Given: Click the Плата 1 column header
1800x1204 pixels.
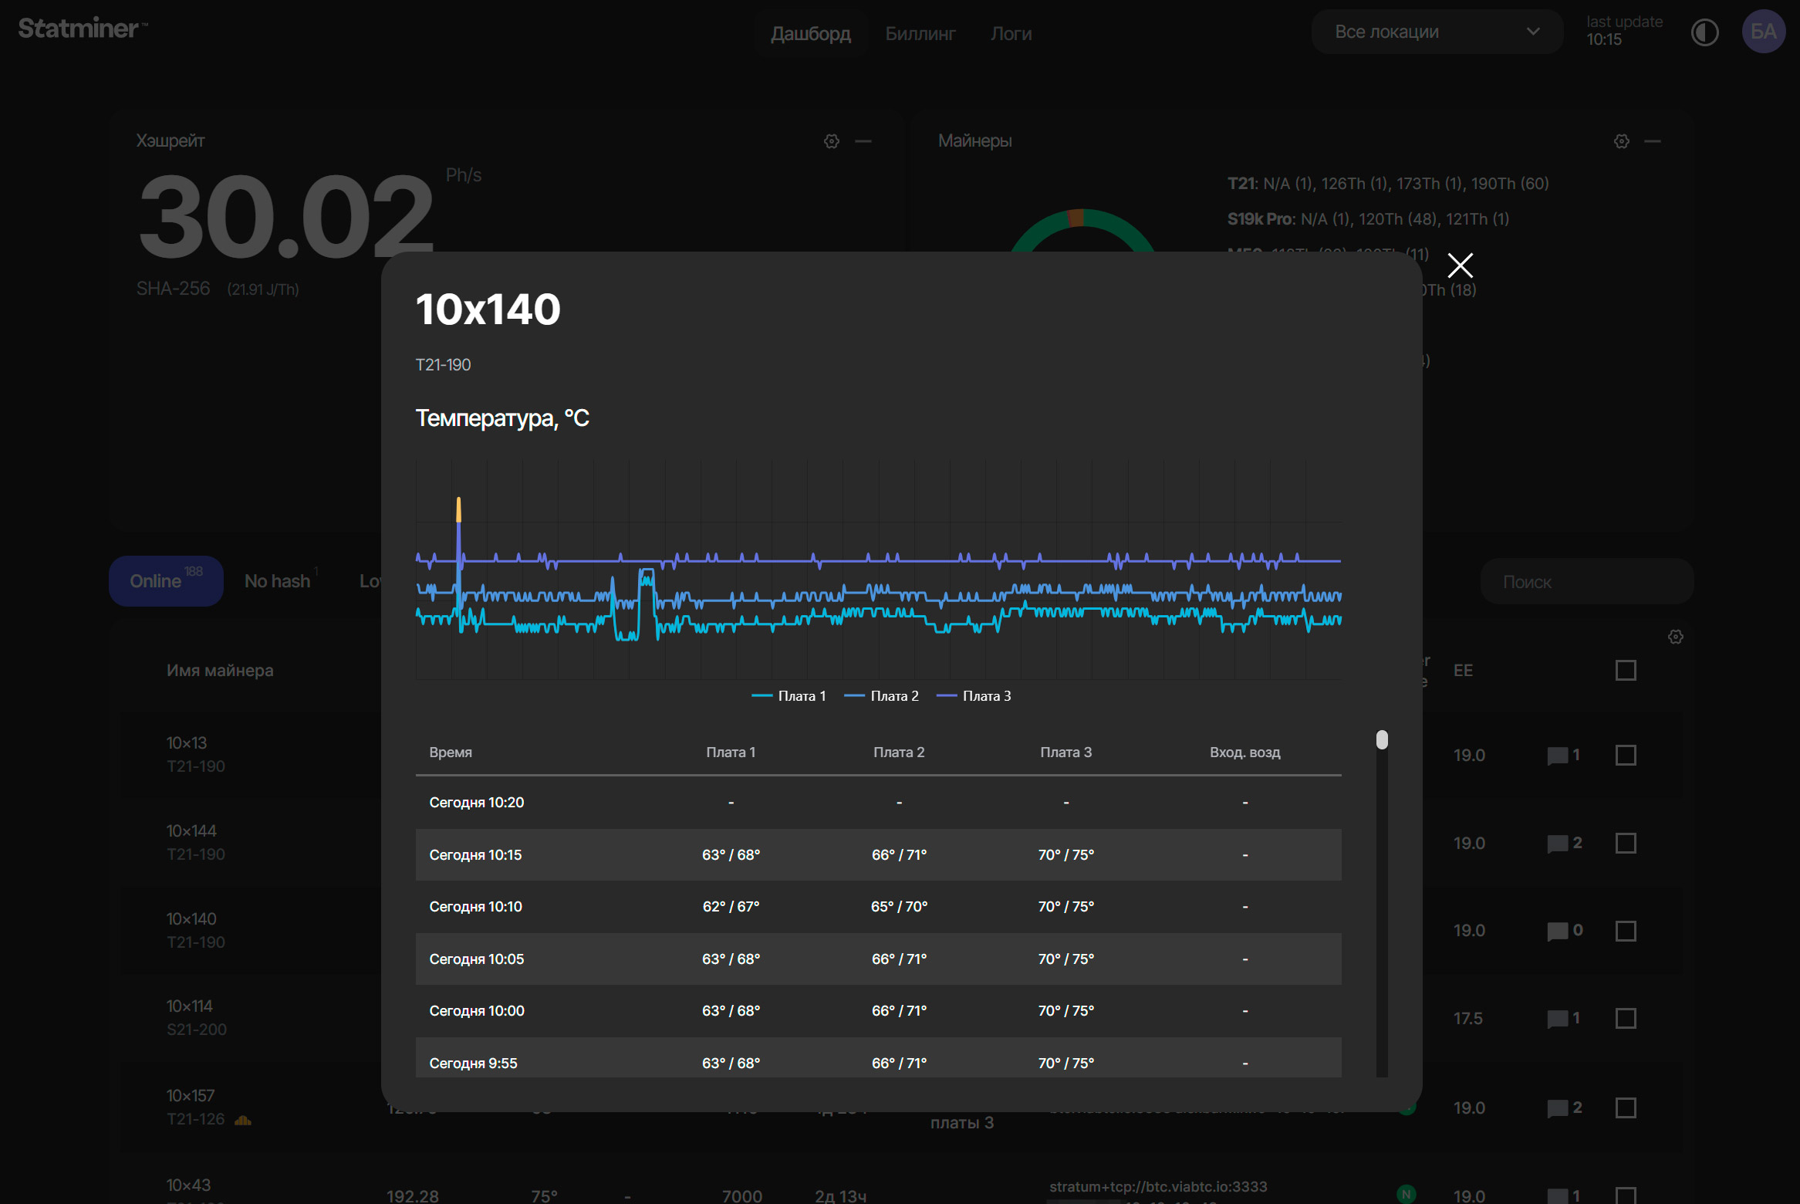Looking at the screenshot, I should click(x=731, y=752).
